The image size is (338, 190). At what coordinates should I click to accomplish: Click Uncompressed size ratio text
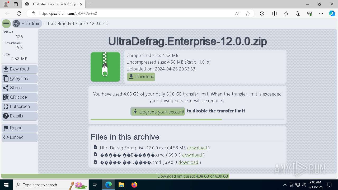pos(168,62)
